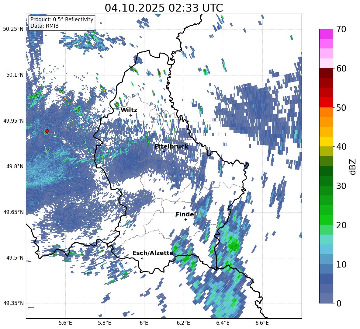Click the 30 tick on the colorbar

tap(341, 186)
